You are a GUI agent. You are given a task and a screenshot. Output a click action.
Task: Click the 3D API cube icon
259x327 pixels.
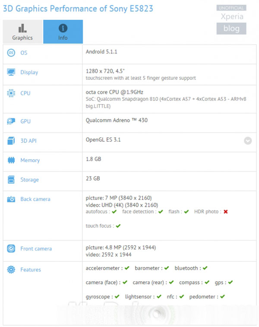(11, 141)
